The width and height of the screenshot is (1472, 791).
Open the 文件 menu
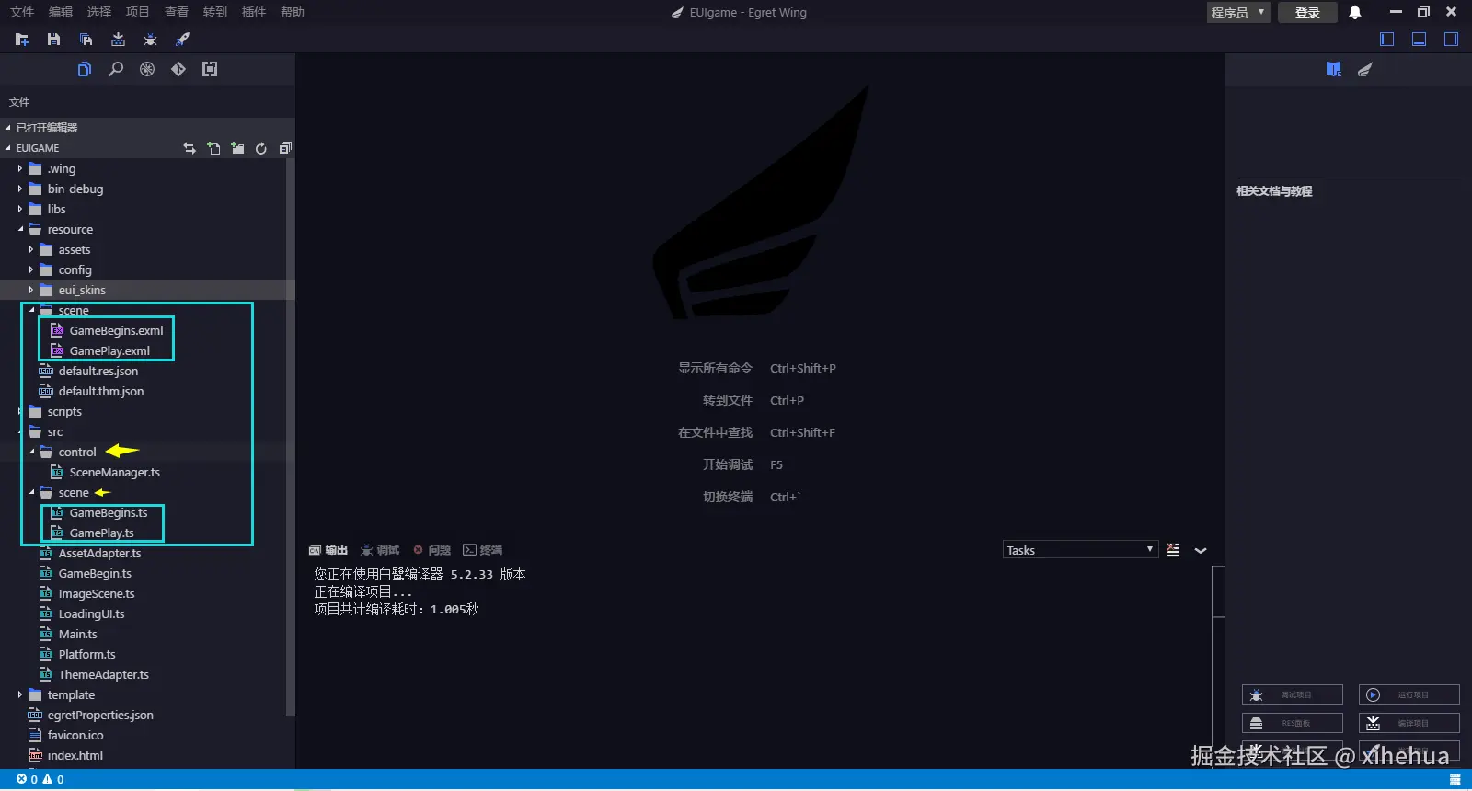(22, 12)
